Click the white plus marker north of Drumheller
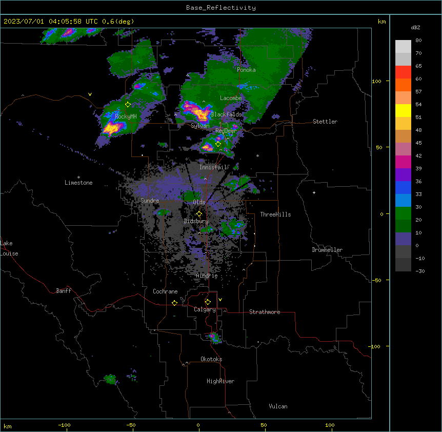The width and height of the screenshot is (442, 432). coord(314,192)
